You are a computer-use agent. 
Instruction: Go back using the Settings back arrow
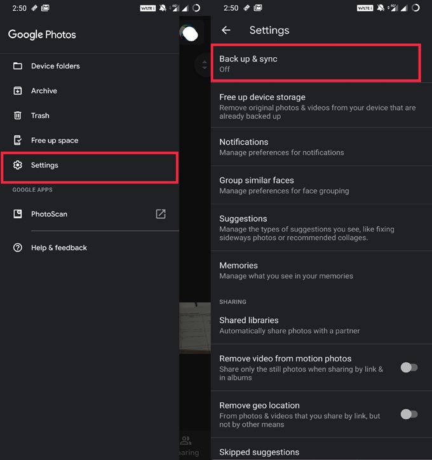[226, 30]
